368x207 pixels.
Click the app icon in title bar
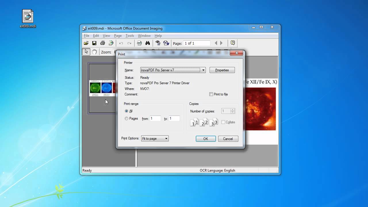pos(84,28)
